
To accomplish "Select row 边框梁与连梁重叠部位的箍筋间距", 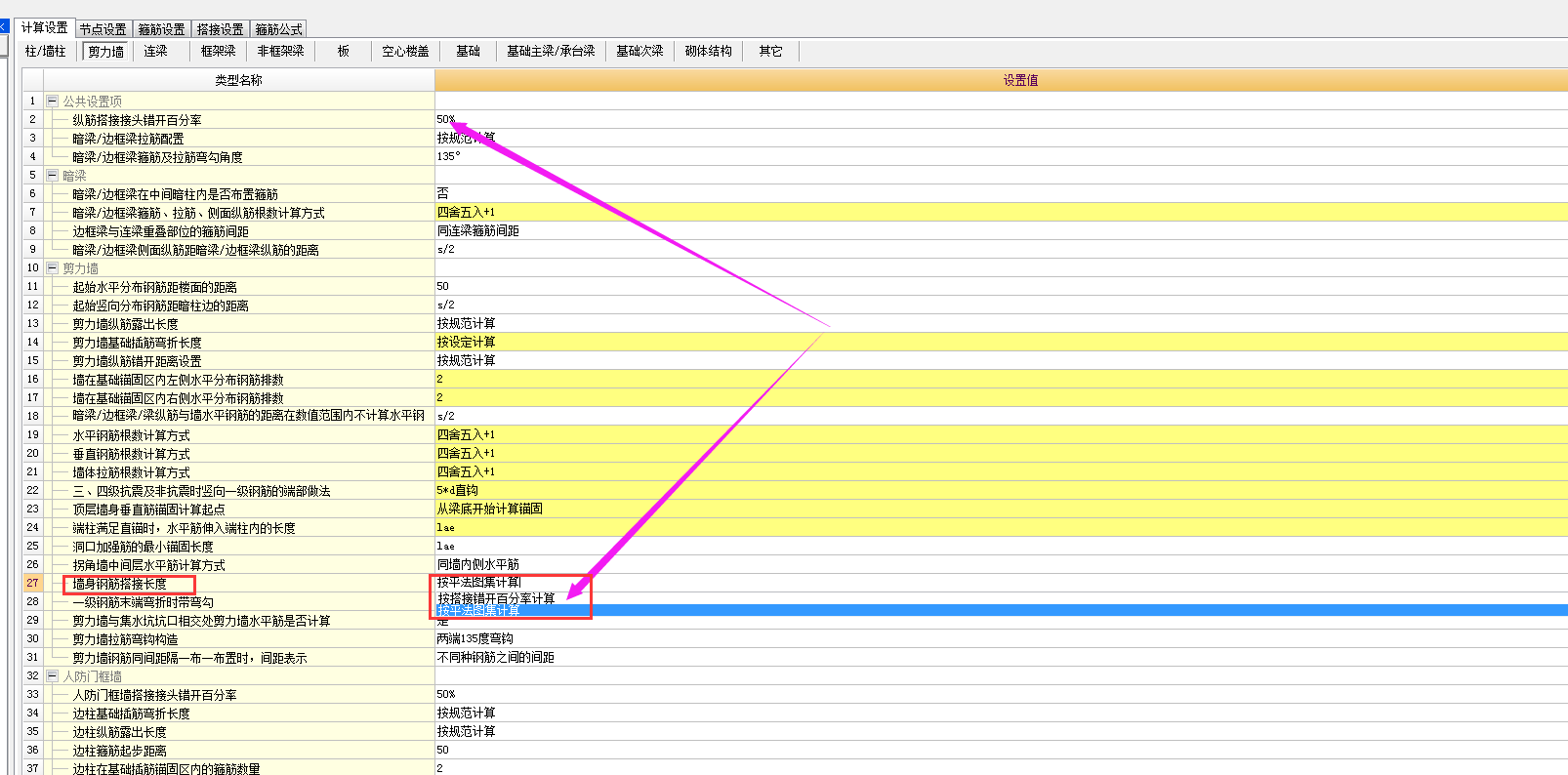I will [x=238, y=231].
